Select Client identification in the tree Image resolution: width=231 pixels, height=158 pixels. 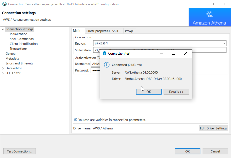click(x=24, y=44)
